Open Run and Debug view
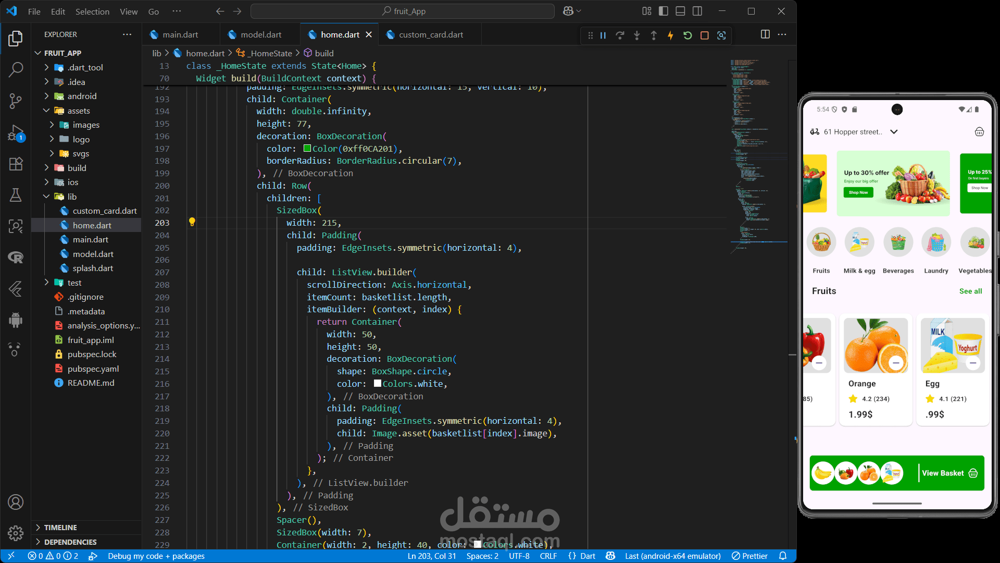Image resolution: width=1000 pixels, height=563 pixels. pos(16,133)
